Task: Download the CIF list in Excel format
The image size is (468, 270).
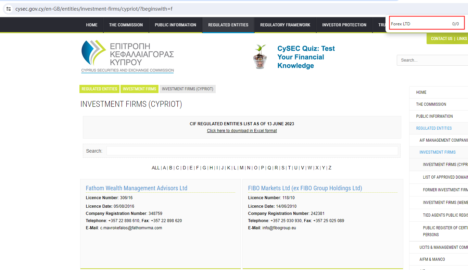Action: pyautogui.click(x=242, y=131)
